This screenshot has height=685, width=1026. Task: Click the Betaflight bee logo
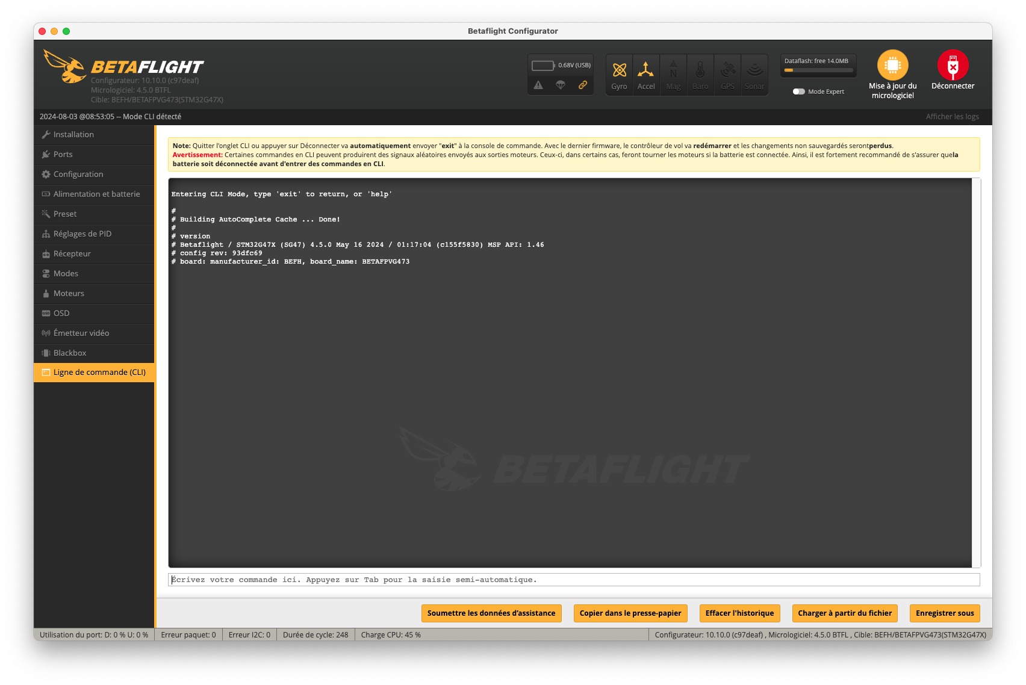64,66
